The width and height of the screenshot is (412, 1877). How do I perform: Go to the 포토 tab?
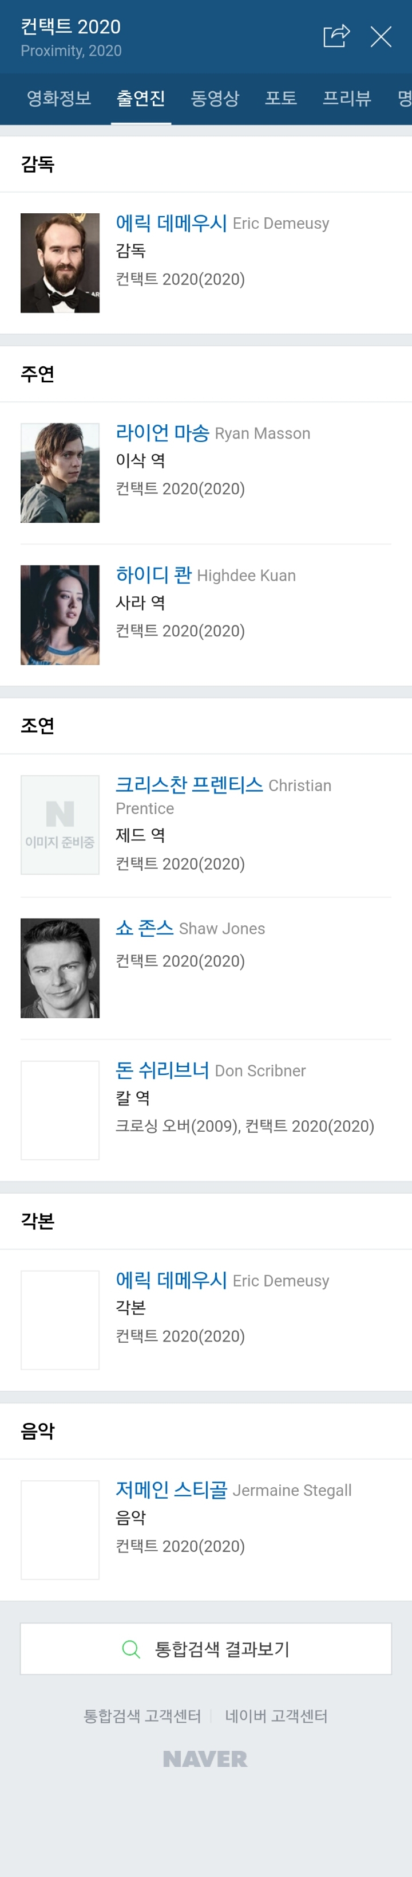click(x=281, y=99)
